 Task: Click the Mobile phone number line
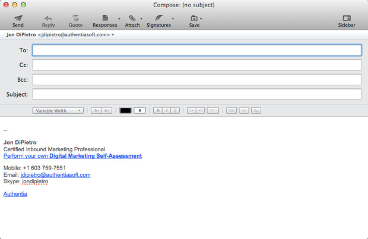pyautogui.click(x=34, y=168)
